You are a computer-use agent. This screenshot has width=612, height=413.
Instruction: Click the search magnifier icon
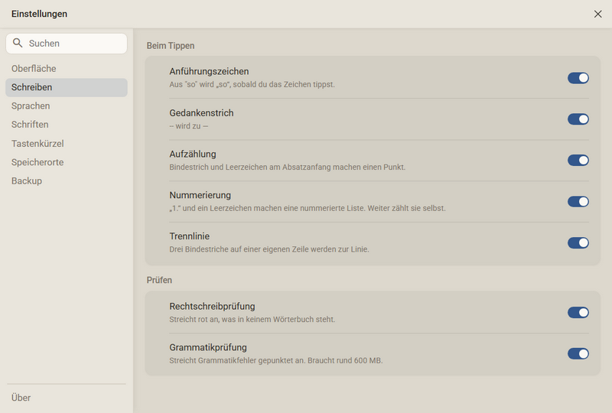click(x=18, y=43)
